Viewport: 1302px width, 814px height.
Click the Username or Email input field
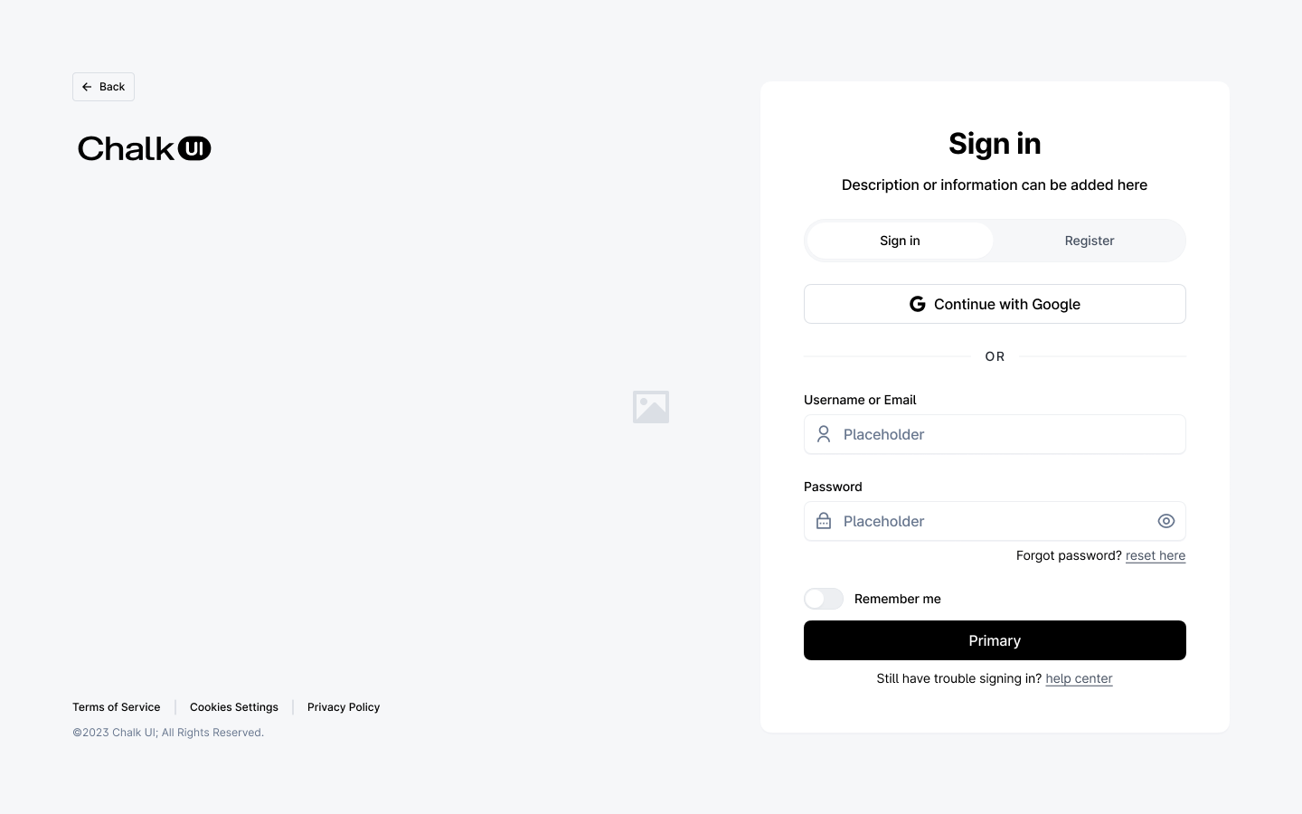pos(995,434)
